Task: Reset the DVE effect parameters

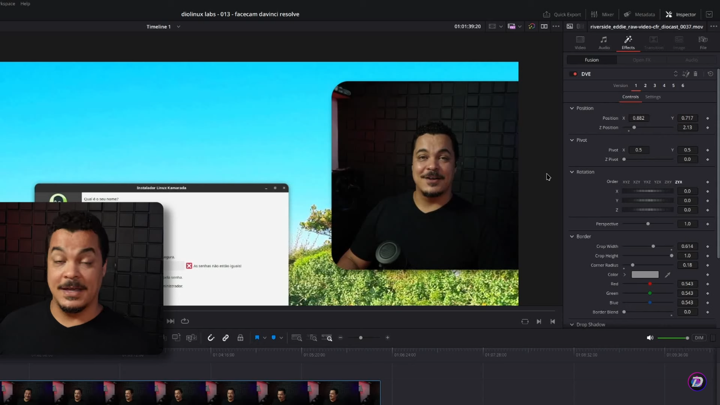Action: tap(710, 74)
